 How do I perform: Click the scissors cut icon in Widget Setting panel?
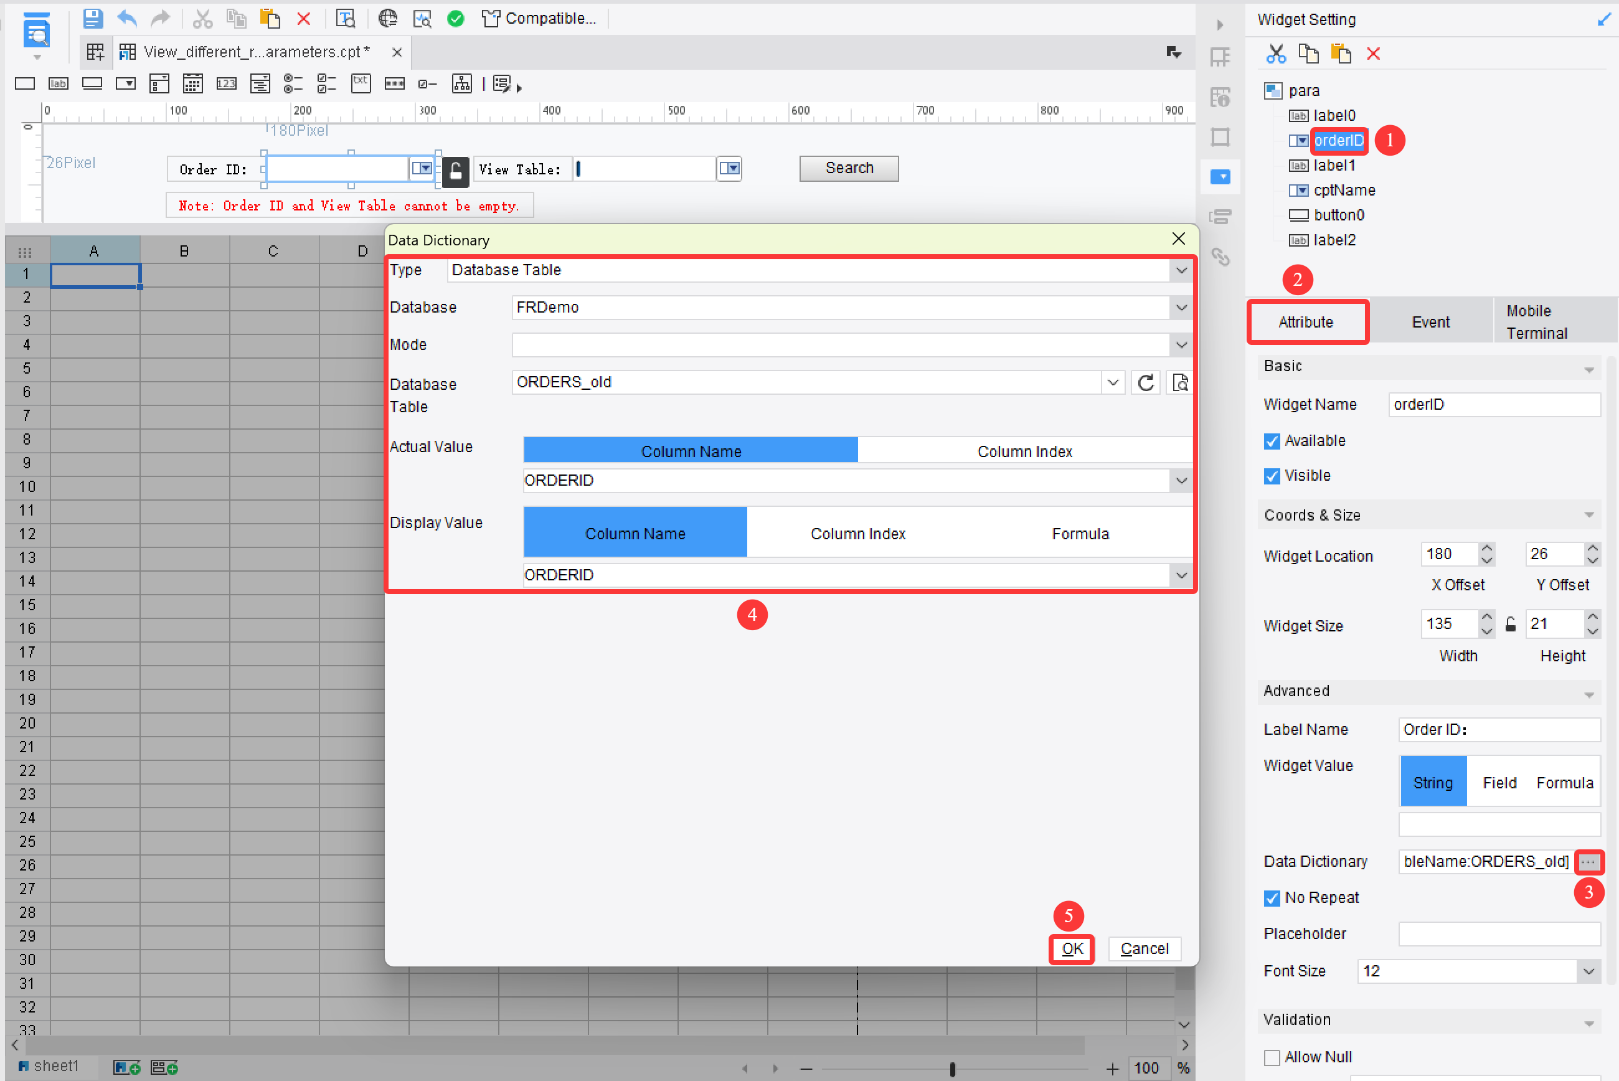pos(1276,53)
